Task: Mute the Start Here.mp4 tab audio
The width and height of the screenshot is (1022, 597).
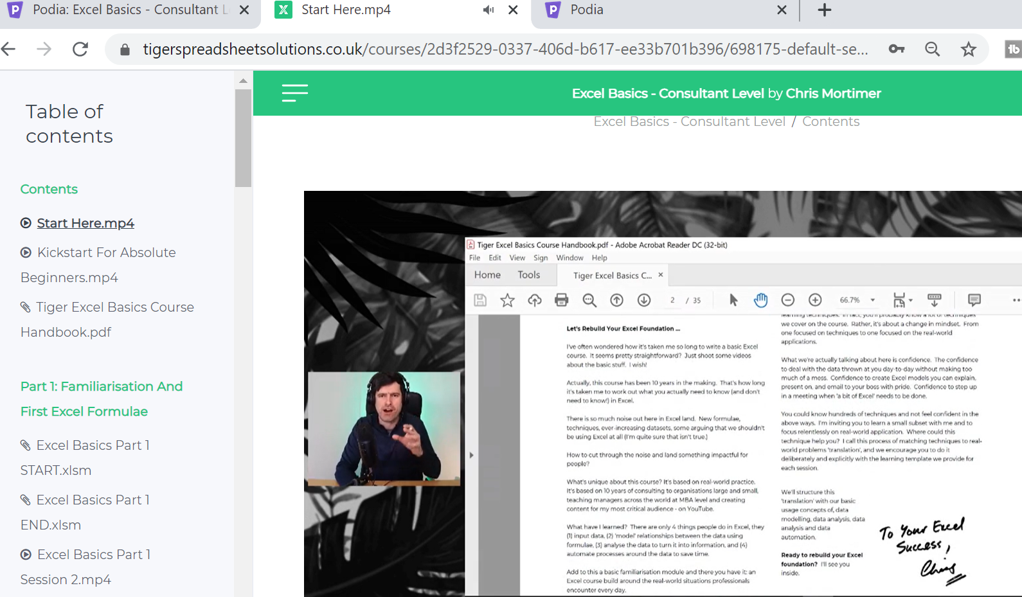Action: [489, 10]
